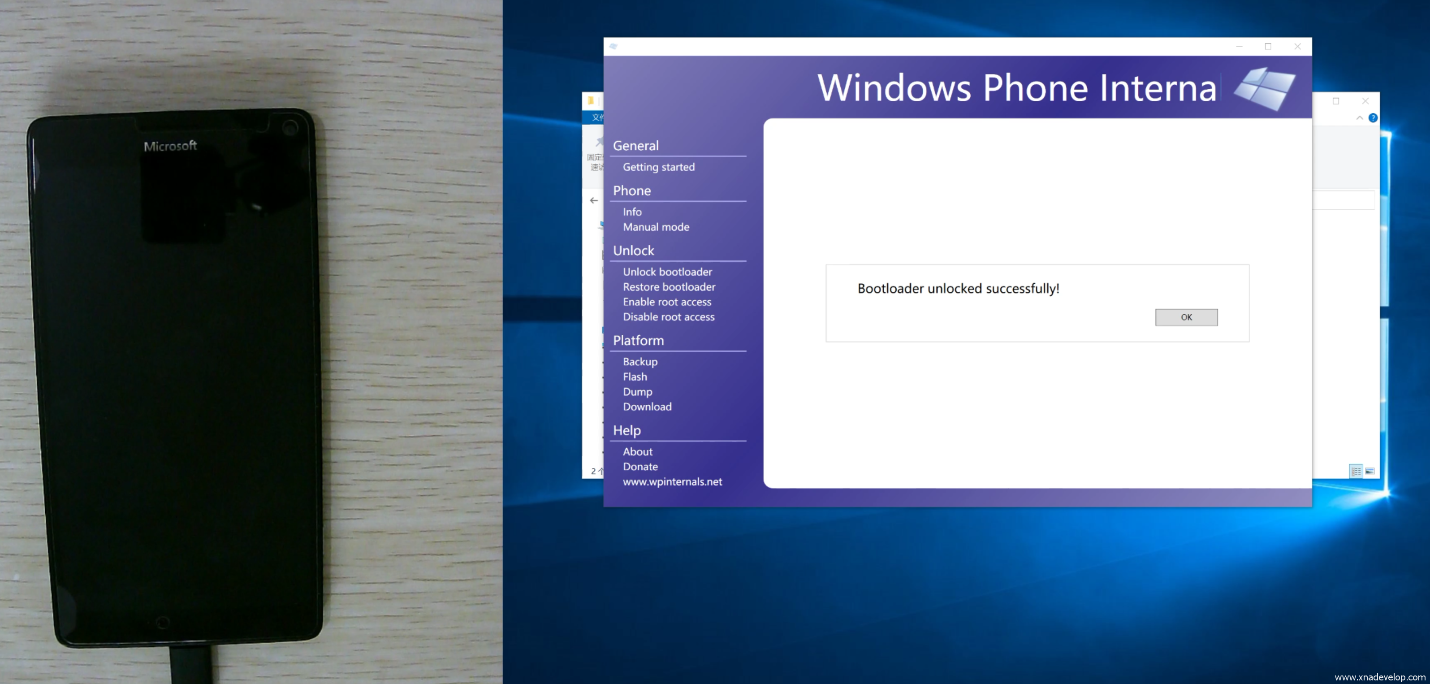
Task: Visit the www.wpinternals.net link
Action: (672, 482)
